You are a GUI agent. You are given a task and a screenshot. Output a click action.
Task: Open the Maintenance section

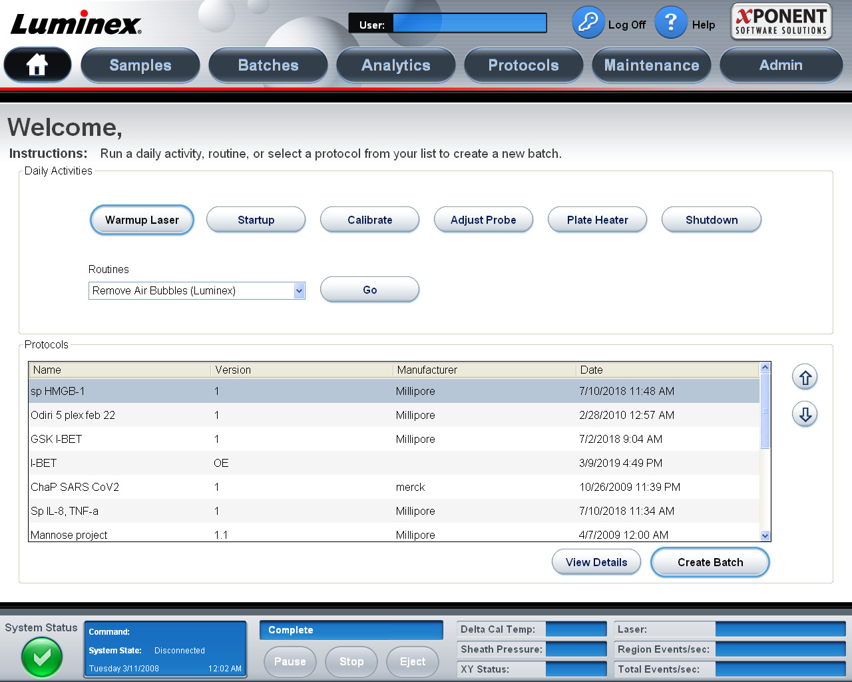(x=651, y=65)
